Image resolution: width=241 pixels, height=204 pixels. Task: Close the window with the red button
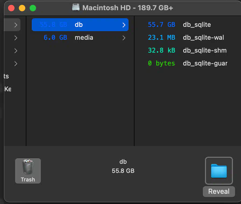point(11,8)
